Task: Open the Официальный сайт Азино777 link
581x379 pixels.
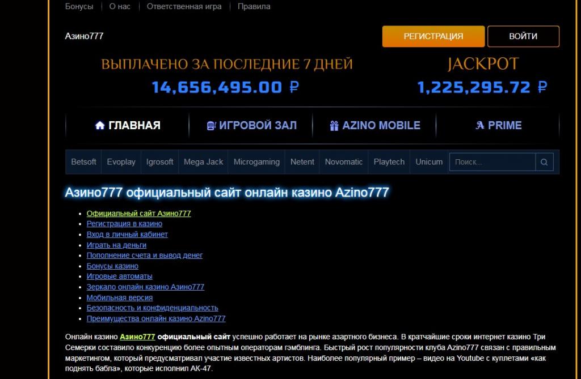Action: [138, 214]
